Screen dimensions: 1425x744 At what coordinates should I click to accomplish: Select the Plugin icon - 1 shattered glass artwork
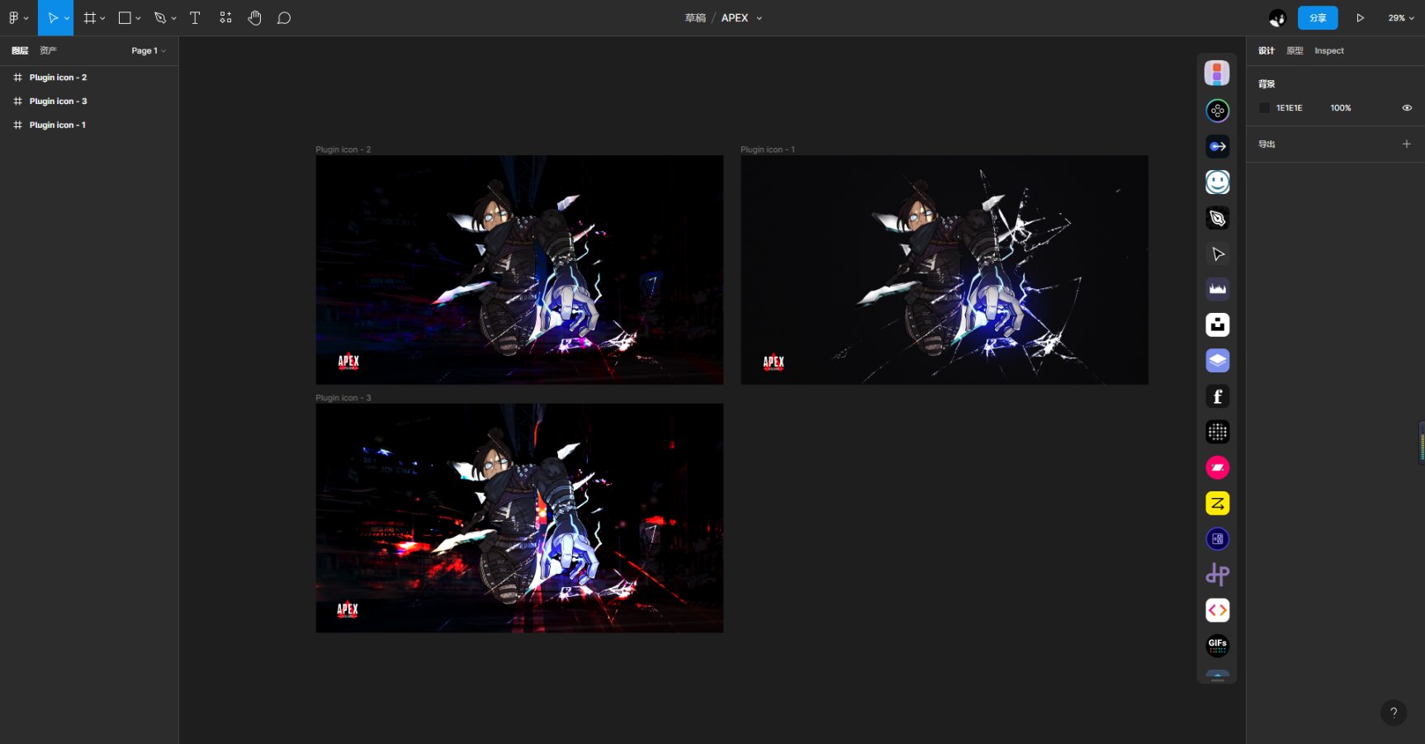pyautogui.click(x=944, y=269)
